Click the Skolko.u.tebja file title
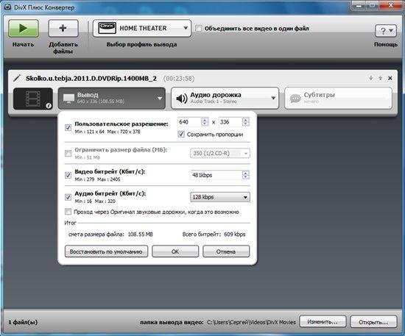 point(91,79)
